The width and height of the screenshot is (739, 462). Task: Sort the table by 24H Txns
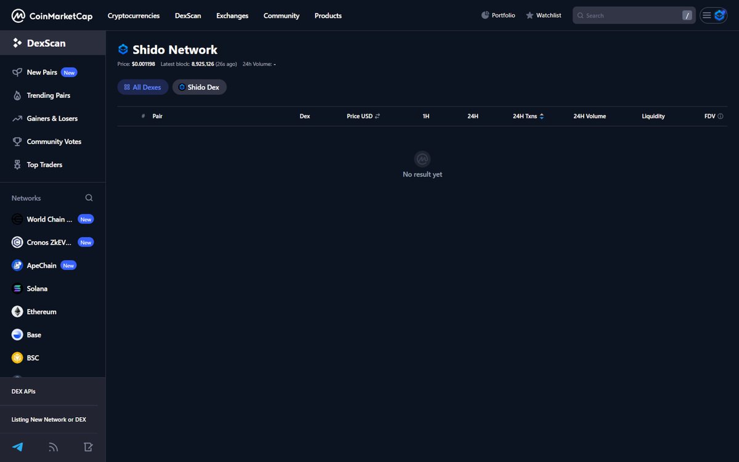click(541, 116)
